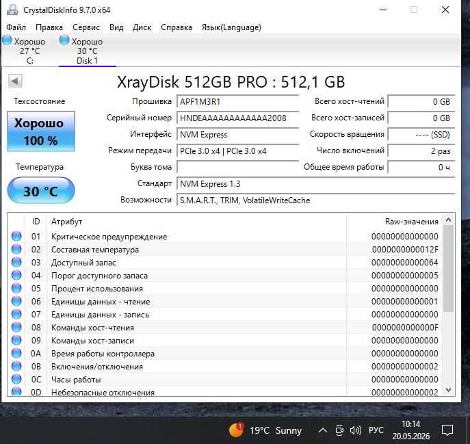Click status orb of Команды хост-записи row

coord(16,340)
